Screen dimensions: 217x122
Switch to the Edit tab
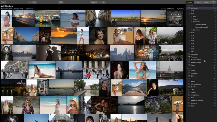pos(198,2)
